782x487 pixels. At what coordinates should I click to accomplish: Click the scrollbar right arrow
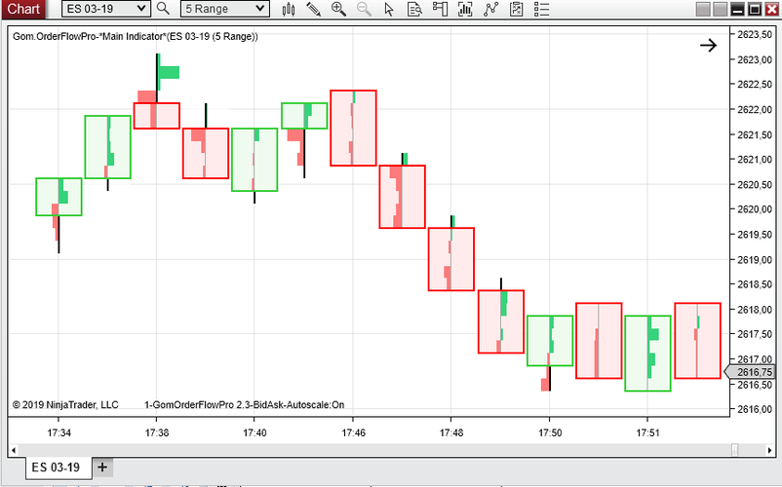[769, 450]
